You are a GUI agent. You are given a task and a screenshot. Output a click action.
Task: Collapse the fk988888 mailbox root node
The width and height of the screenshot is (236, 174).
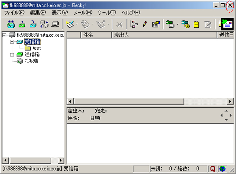[4, 35]
